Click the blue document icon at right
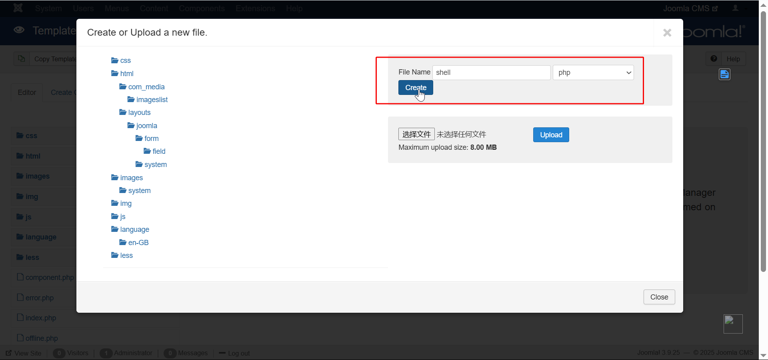768x360 pixels. click(724, 74)
